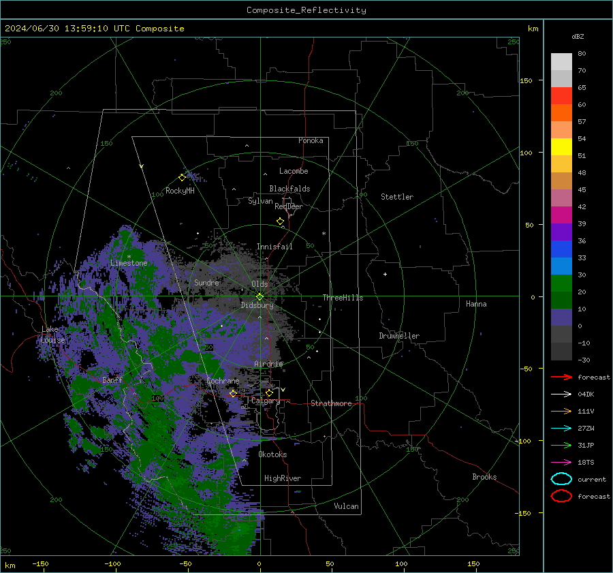
Task: Select the light blue 30-33 dBZ swatch
Action: click(561, 266)
